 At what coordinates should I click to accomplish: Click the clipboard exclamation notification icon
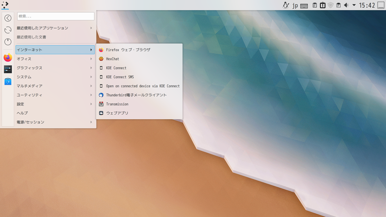[322, 5]
